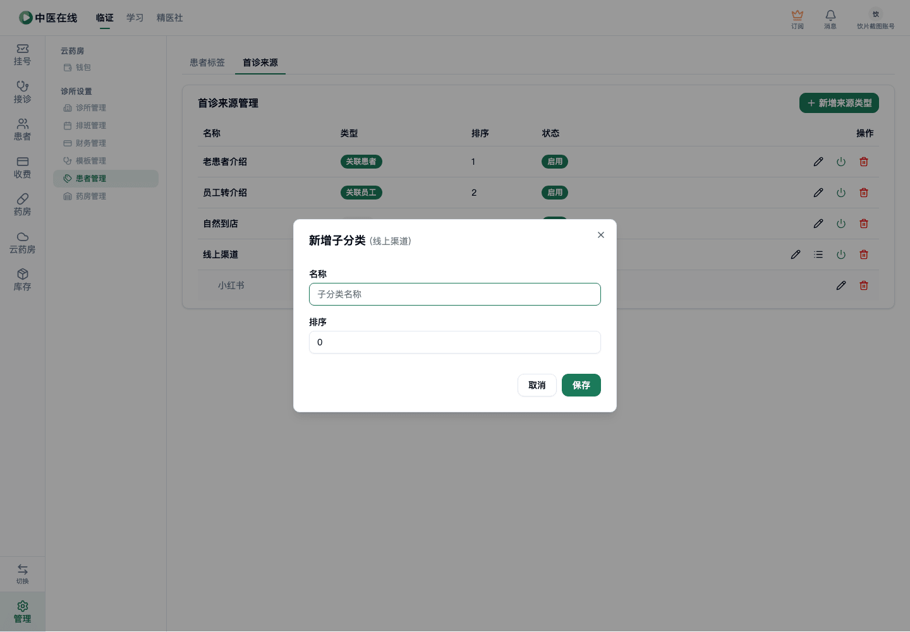Click 启用 status badge of 老患者介绍
The width and height of the screenshot is (910, 632).
(555, 162)
